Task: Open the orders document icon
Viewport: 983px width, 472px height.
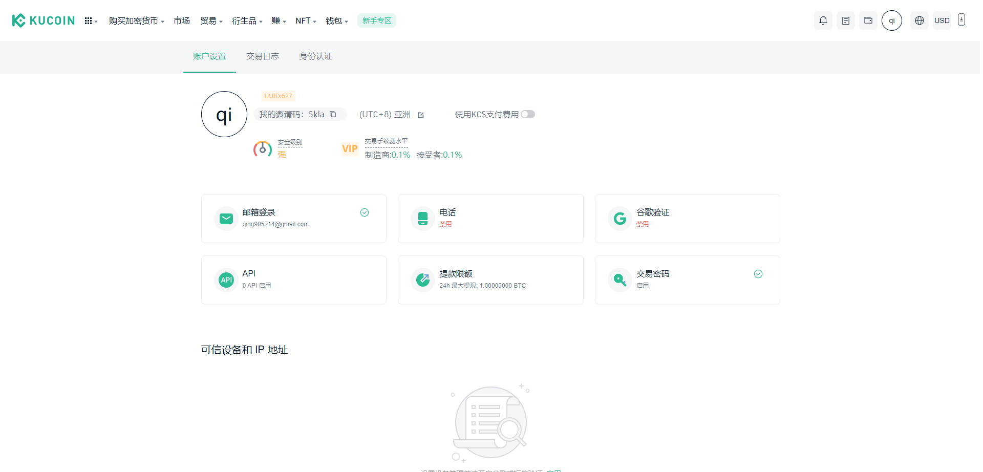Action: pyautogui.click(x=845, y=20)
